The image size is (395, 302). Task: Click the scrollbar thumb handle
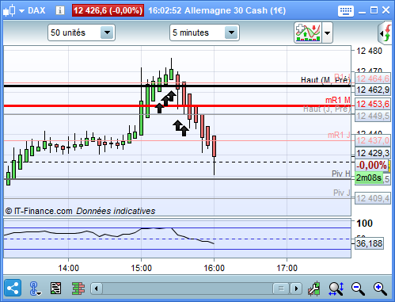281,289
